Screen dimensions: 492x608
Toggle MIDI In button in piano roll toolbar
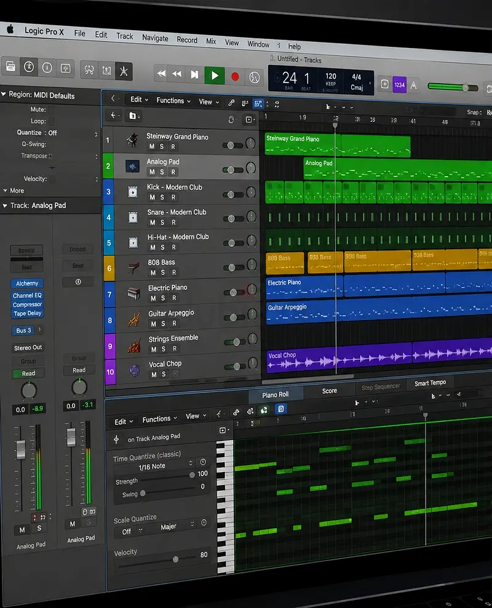(x=264, y=410)
